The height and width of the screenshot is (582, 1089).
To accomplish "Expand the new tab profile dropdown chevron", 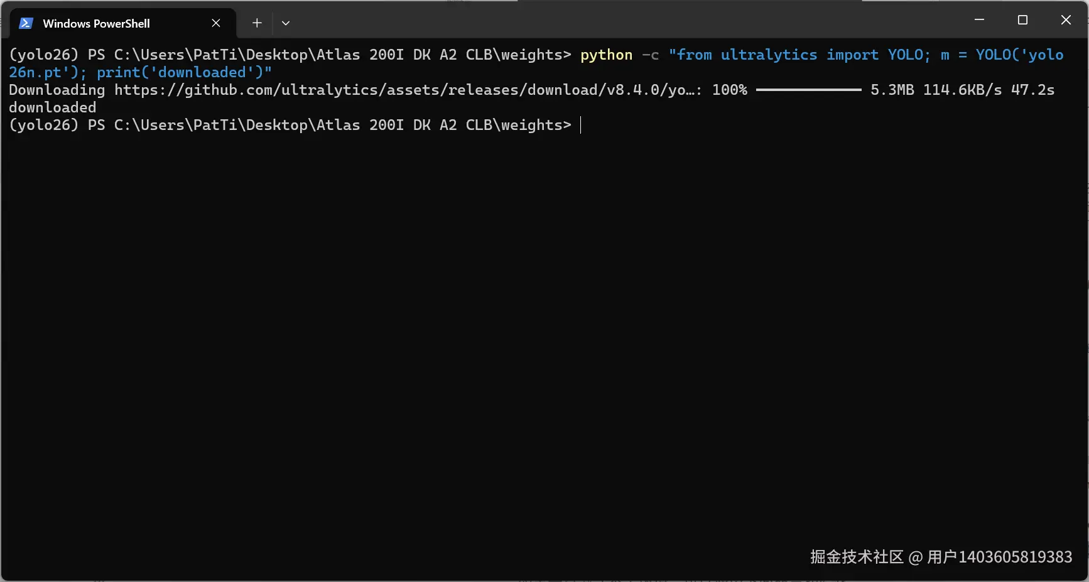I will [x=286, y=23].
